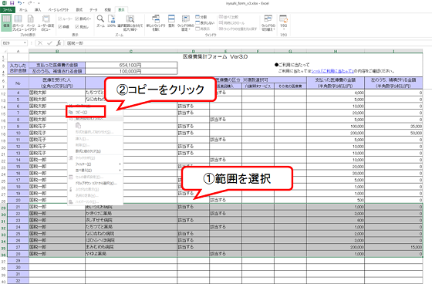Switch to ページレイアウト page layout view
This screenshot has height=284, width=432.
(x=31, y=22)
